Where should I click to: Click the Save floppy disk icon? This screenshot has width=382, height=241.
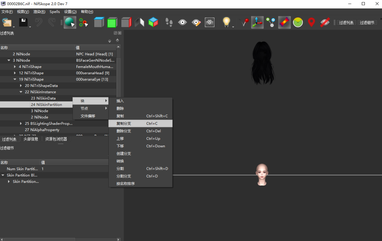(x=23, y=23)
